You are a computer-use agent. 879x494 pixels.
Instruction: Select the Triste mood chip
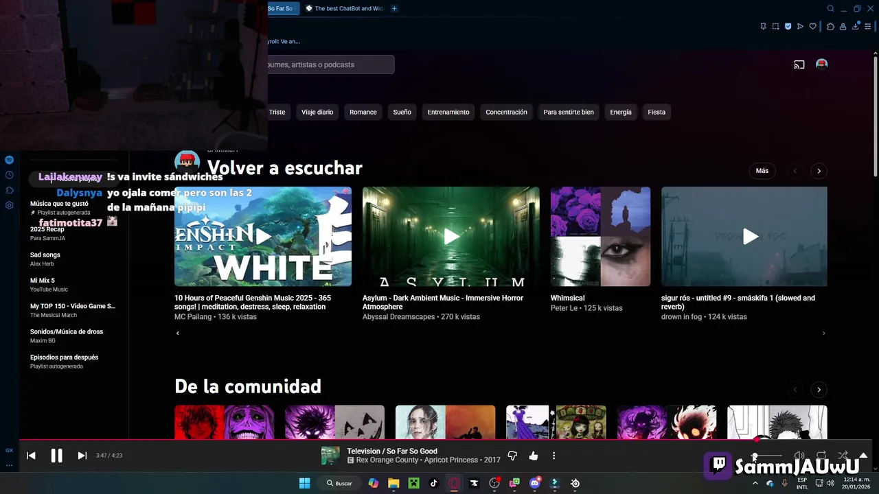pos(277,112)
